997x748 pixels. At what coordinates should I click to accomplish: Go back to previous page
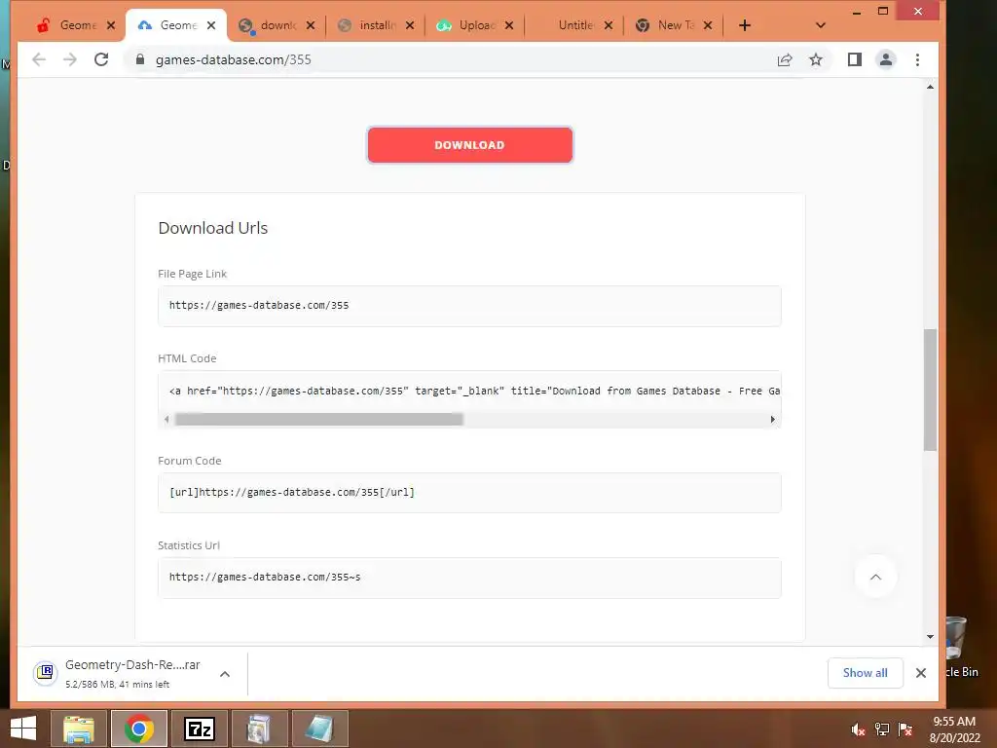[39, 59]
